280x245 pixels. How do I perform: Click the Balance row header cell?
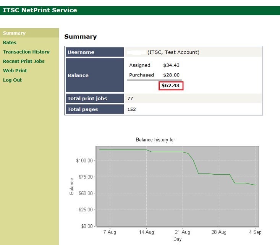(x=78, y=75)
